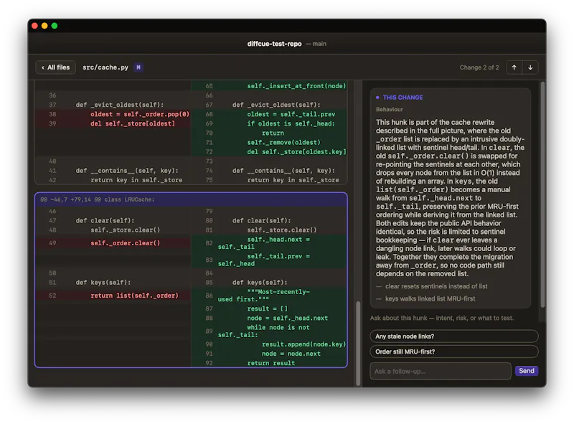Click the explanation panel scrollbar

[x=542, y=194]
